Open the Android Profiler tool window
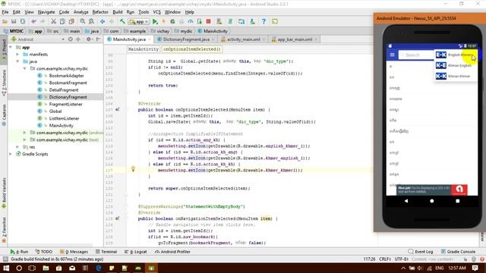 [172, 252]
